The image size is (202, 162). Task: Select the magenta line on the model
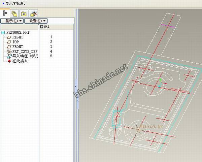[x=168, y=25]
